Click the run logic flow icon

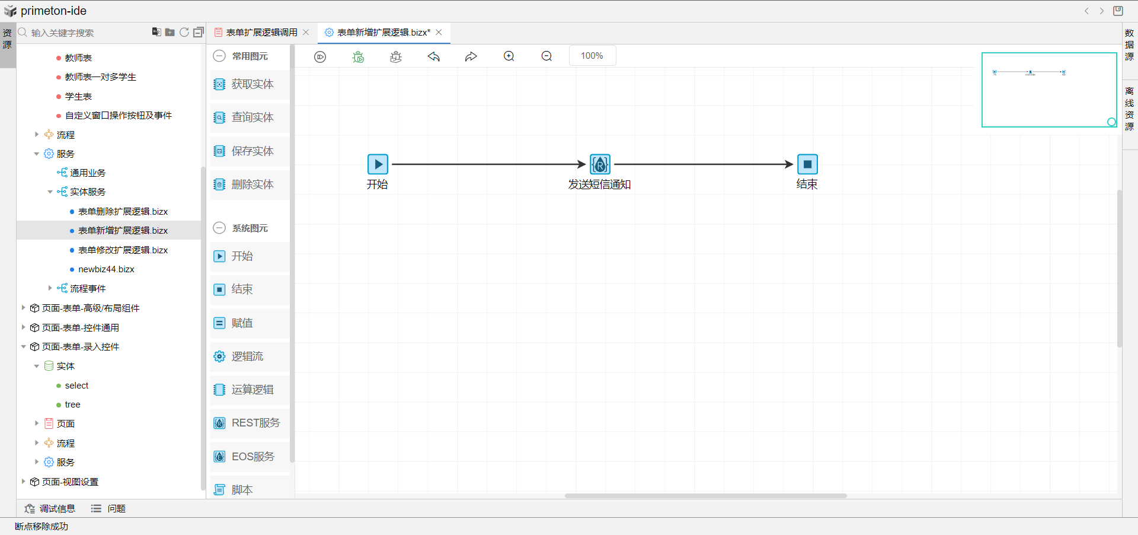tap(320, 56)
